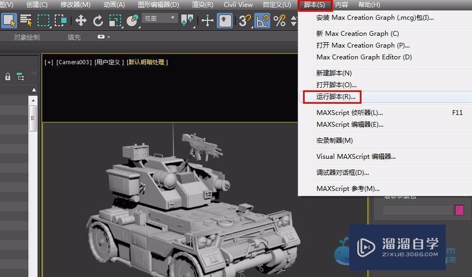Toggle Keyboard Shortcut Override button
The height and width of the screenshot is (277, 472).
pyautogui.click(x=224, y=21)
